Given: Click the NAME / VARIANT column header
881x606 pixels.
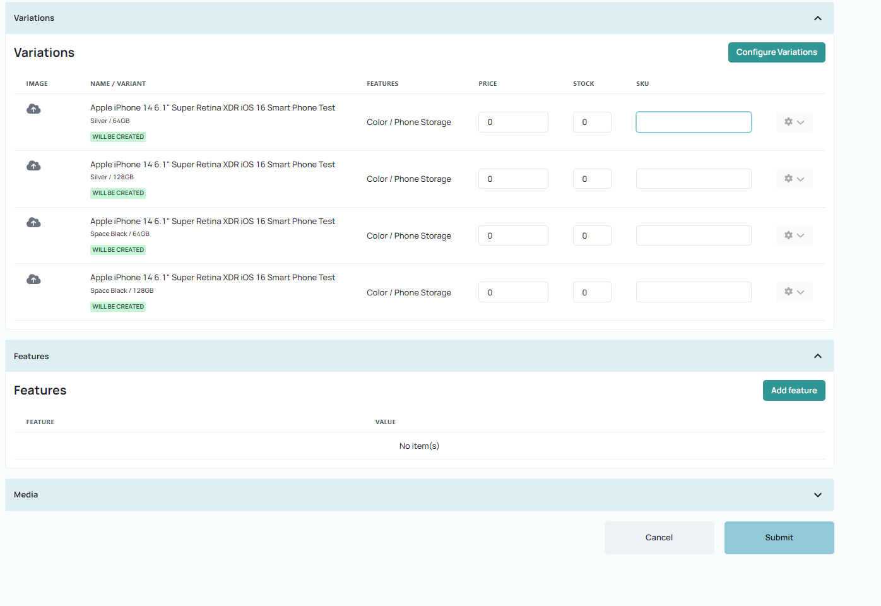Looking at the screenshot, I should click(x=118, y=84).
